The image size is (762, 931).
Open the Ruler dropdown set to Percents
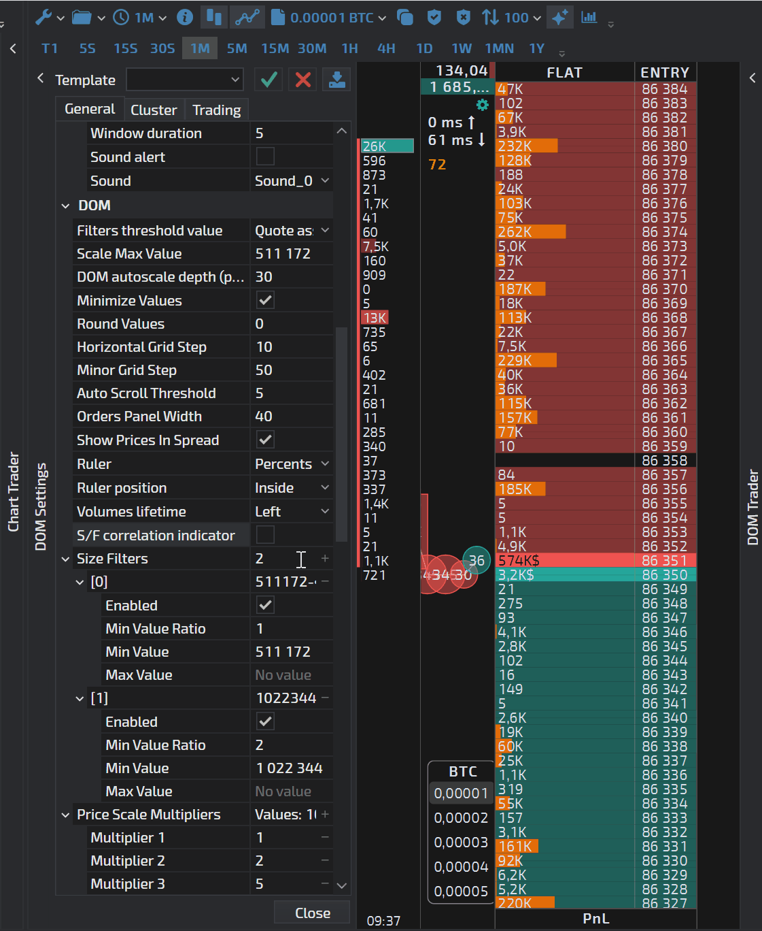pos(291,464)
